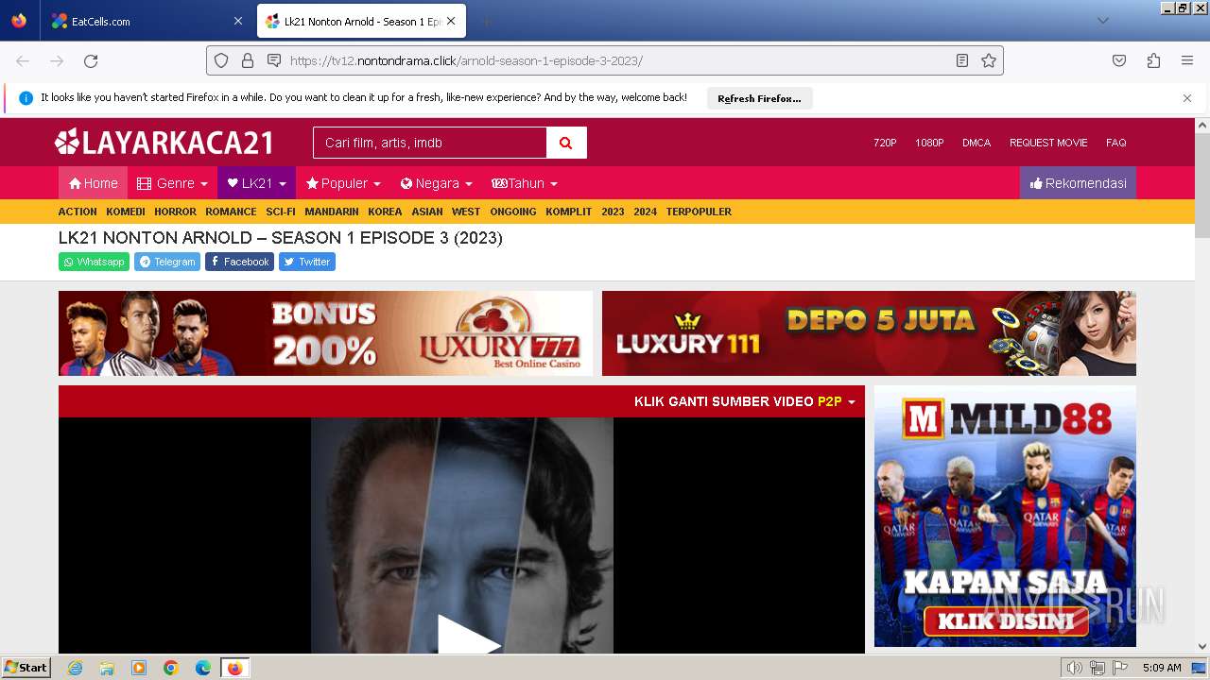Viewport: 1210px width, 680px height.
Task: Bookmark this page with the star icon
Action: [989, 60]
